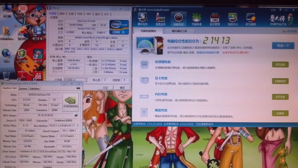Click the 硬盘性能 heading
The image size is (298, 168).
(161, 110)
